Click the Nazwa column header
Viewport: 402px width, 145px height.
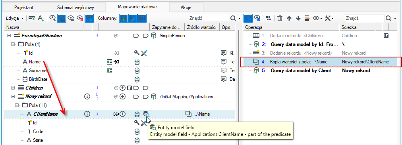[x=44, y=27]
